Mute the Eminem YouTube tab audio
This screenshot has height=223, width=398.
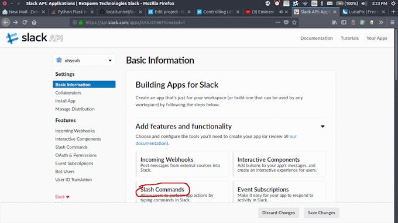(281, 12)
